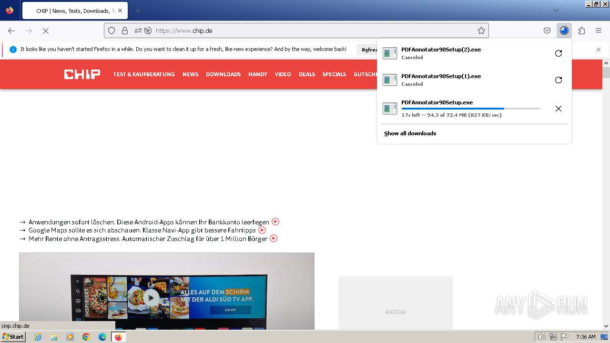Open the Windows Start menu
The width and height of the screenshot is (610, 343).
point(13,337)
